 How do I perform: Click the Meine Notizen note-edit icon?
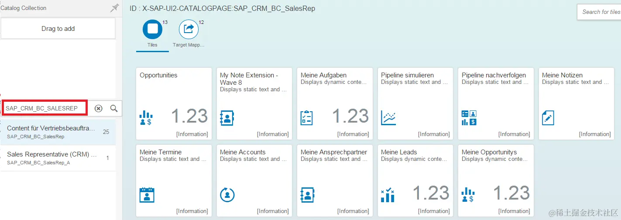point(548,118)
